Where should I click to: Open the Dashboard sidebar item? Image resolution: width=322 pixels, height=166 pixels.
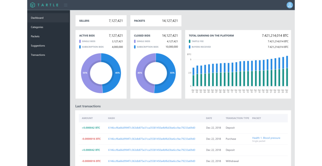48,18
